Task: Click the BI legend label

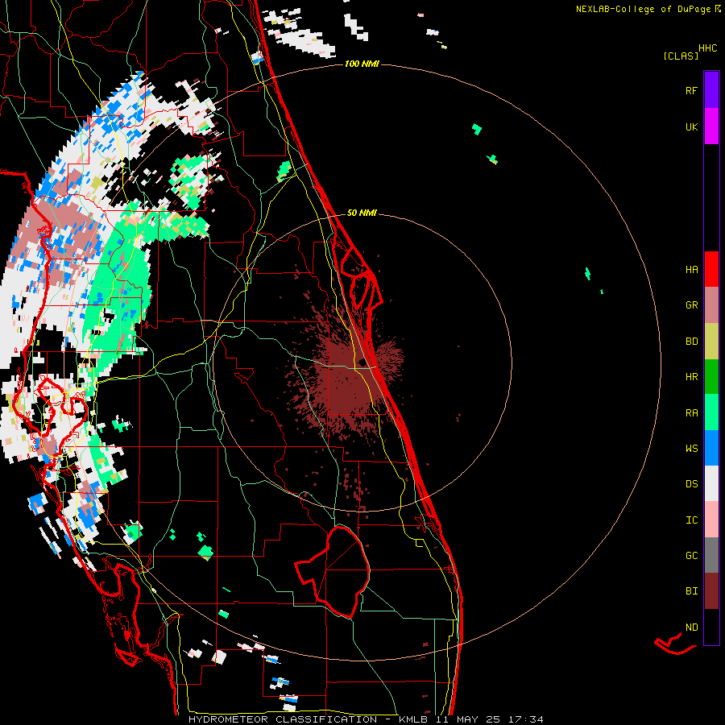Action: [691, 591]
